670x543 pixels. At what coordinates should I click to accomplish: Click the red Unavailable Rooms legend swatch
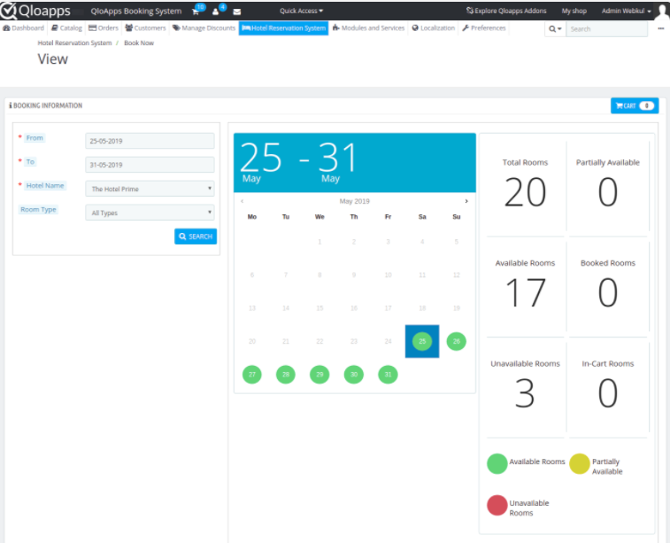497,505
